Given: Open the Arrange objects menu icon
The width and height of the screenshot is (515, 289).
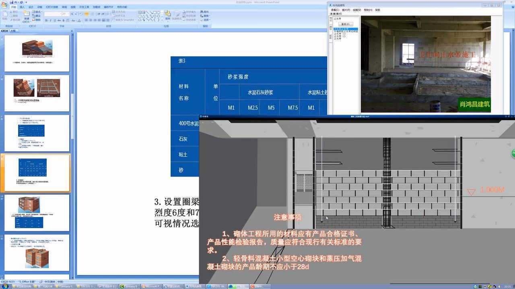Looking at the screenshot, I should (167, 15).
